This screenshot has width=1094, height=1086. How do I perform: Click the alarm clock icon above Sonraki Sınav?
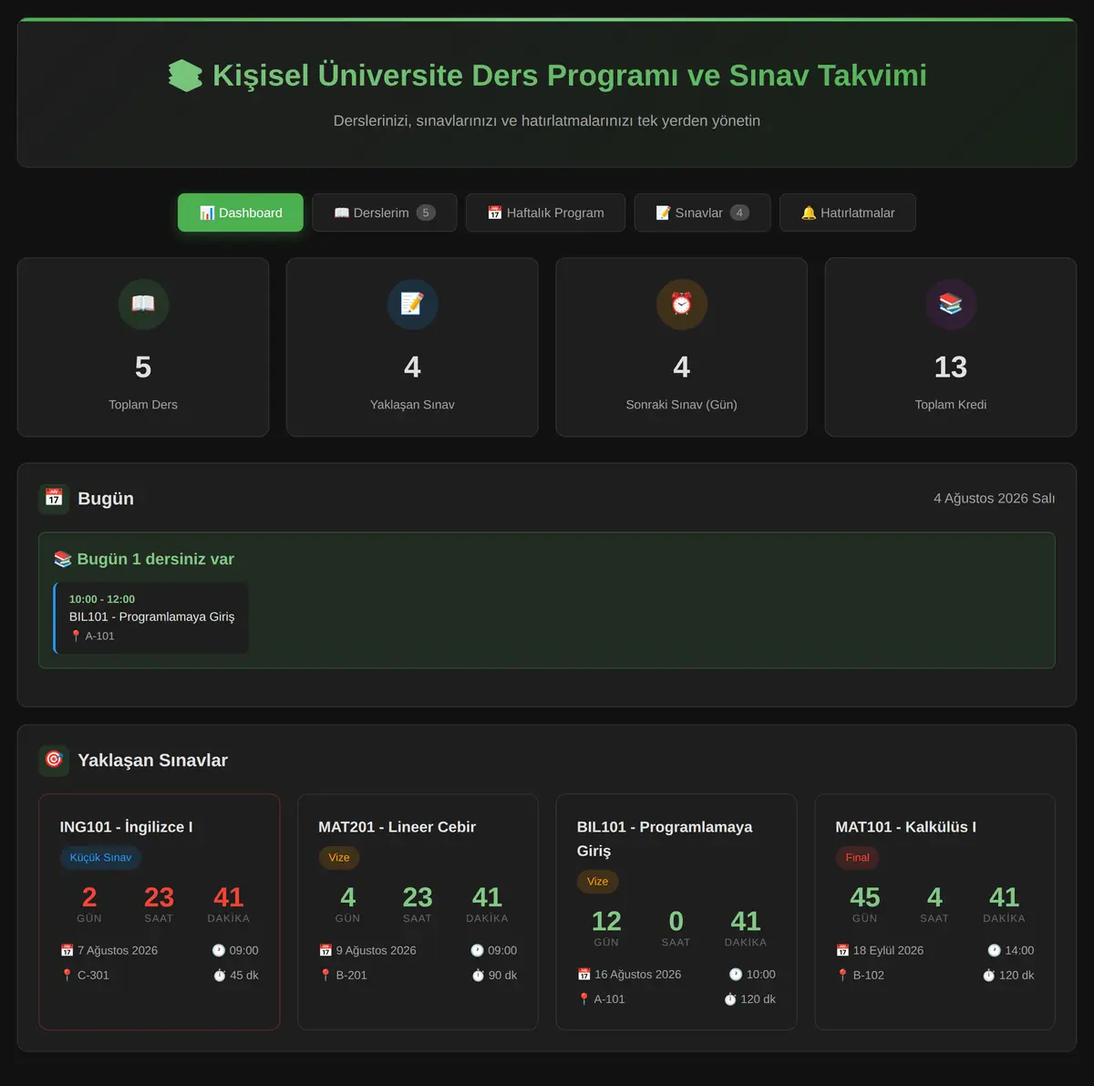pos(681,304)
